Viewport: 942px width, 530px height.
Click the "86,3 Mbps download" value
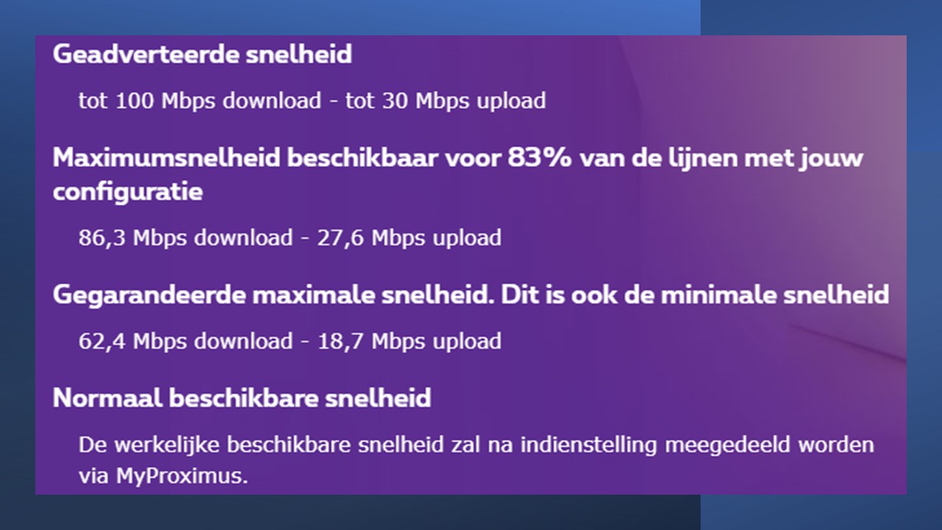tap(185, 238)
